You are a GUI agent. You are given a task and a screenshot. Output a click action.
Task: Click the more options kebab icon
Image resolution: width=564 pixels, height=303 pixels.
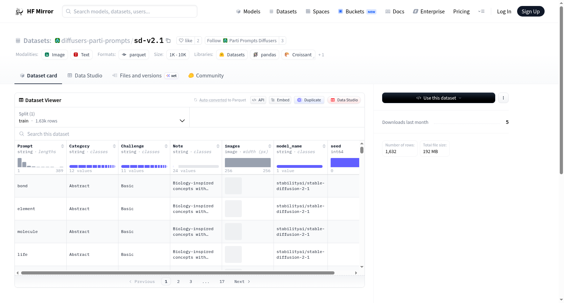point(503,98)
